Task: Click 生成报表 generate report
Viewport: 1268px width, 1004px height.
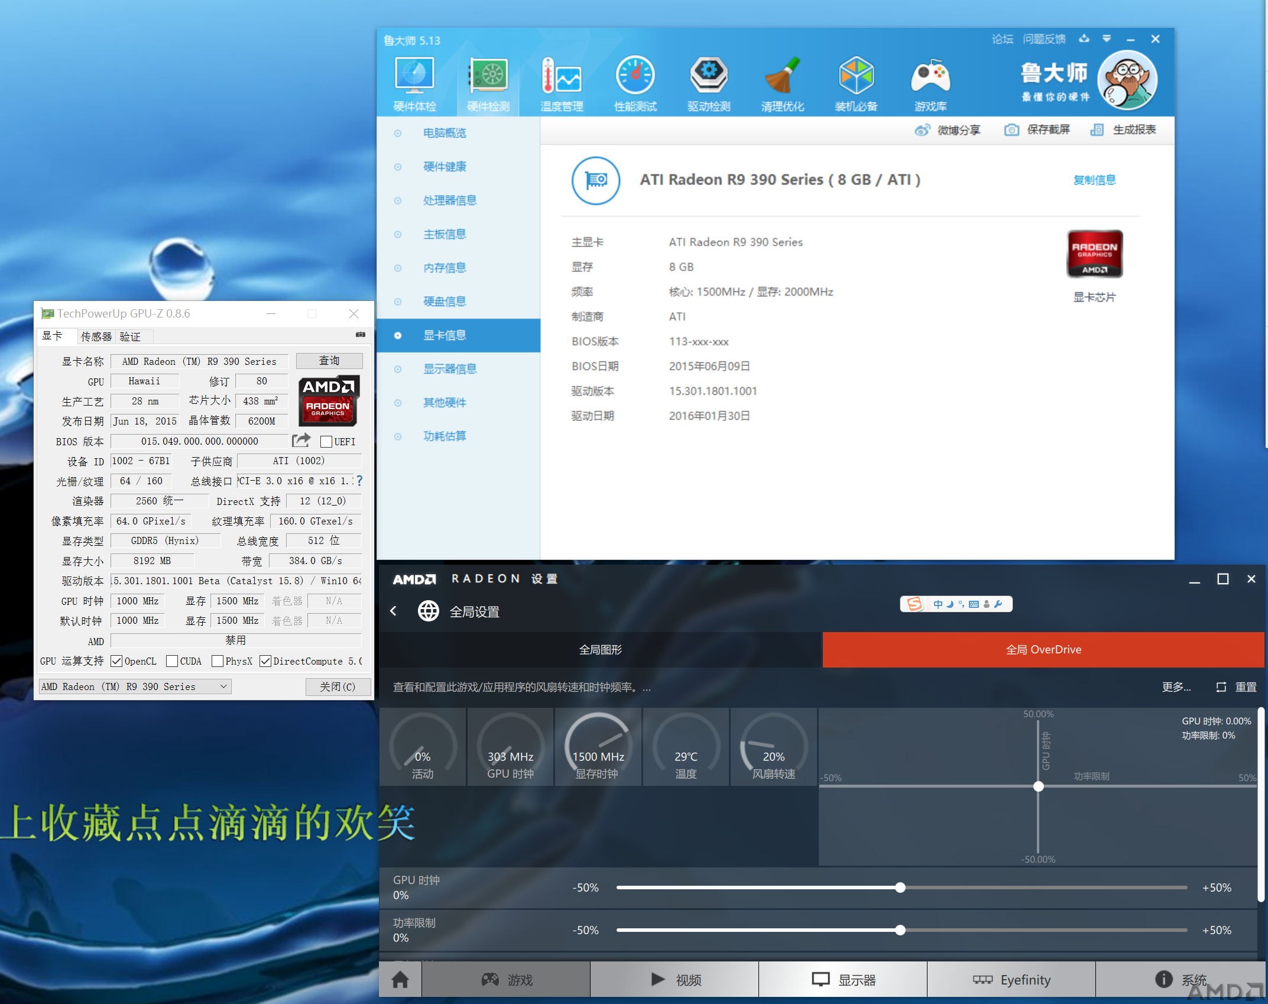Action: click(x=1123, y=129)
